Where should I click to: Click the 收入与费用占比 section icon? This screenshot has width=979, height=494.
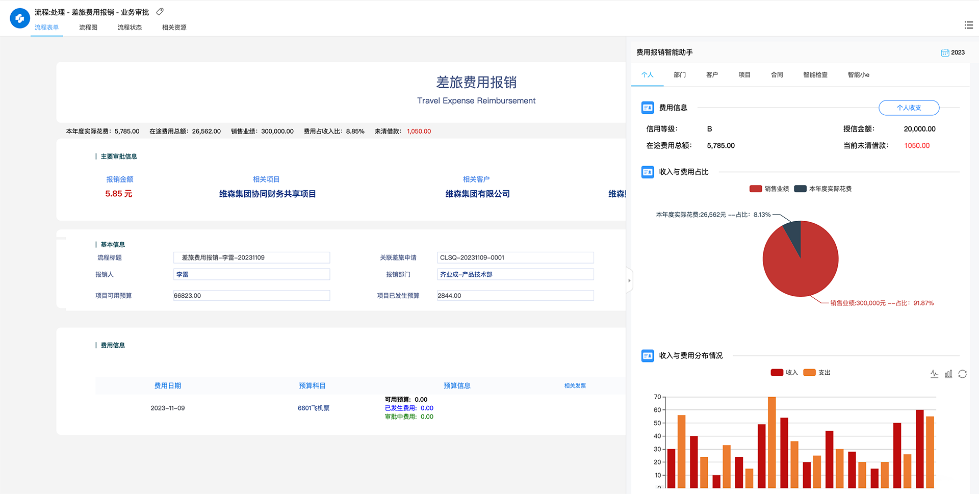[647, 172]
